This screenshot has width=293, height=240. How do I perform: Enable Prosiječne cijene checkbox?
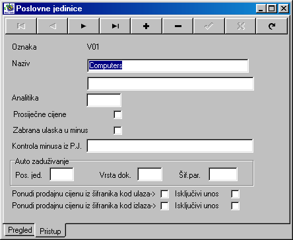click(117, 114)
